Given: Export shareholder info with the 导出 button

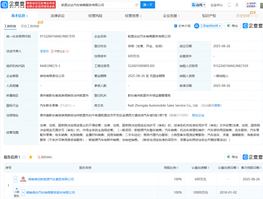Looking at the screenshot, I should click(233, 156).
